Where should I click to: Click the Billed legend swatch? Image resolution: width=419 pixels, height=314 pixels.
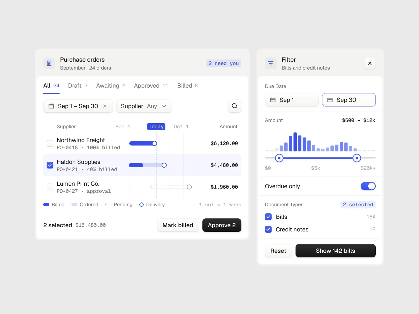(46, 205)
